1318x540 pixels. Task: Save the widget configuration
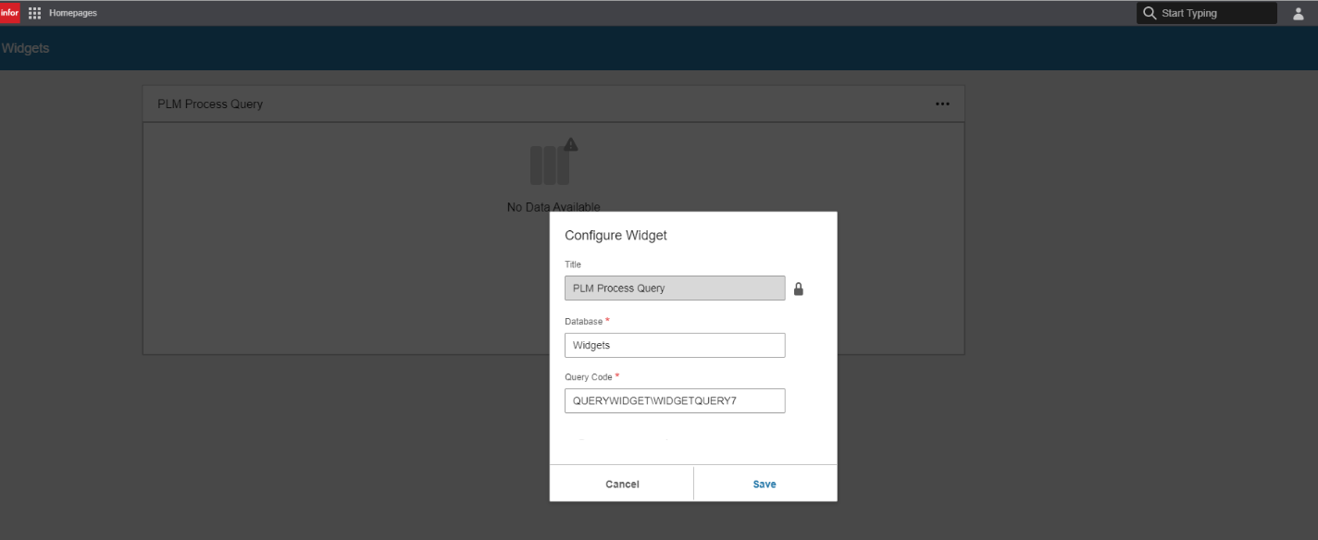(765, 484)
